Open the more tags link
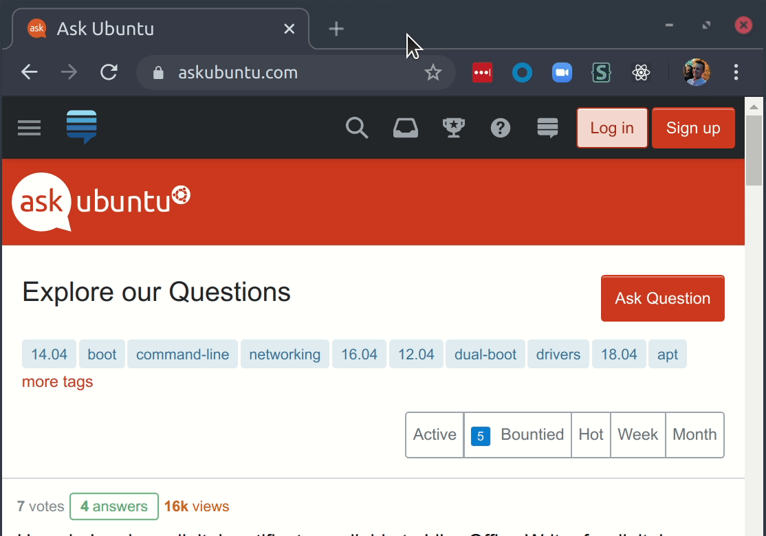Viewport: 766px width, 536px height. coord(58,382)
